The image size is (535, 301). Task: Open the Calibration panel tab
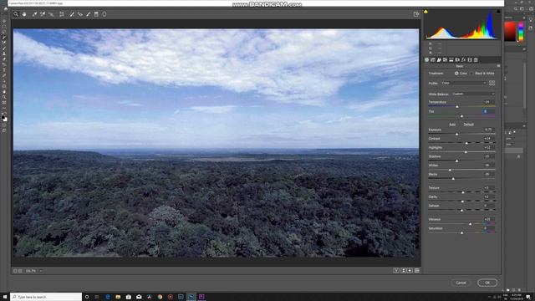pos(470,59)
